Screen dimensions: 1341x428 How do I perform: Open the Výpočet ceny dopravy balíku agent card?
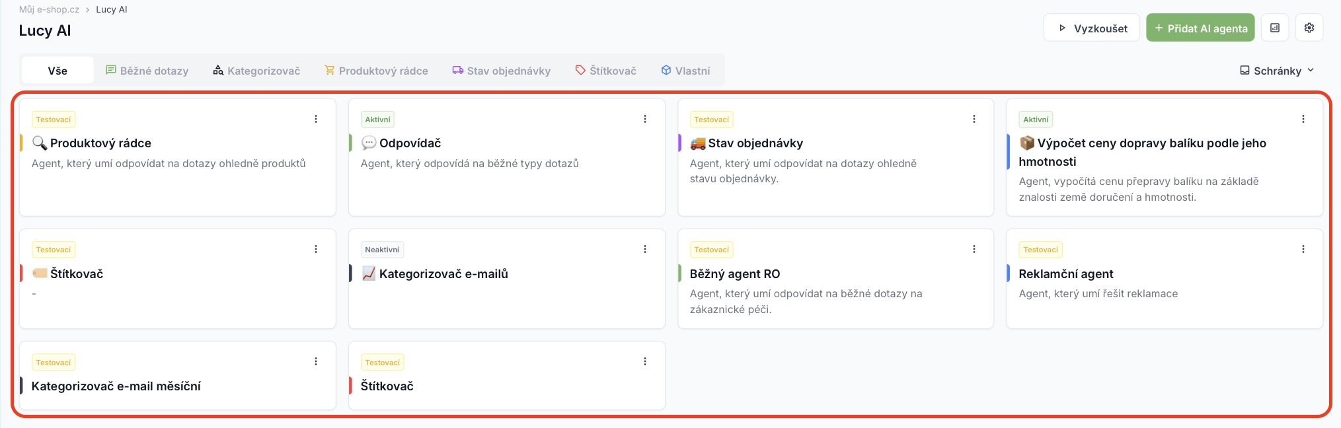pos(1165,158)
